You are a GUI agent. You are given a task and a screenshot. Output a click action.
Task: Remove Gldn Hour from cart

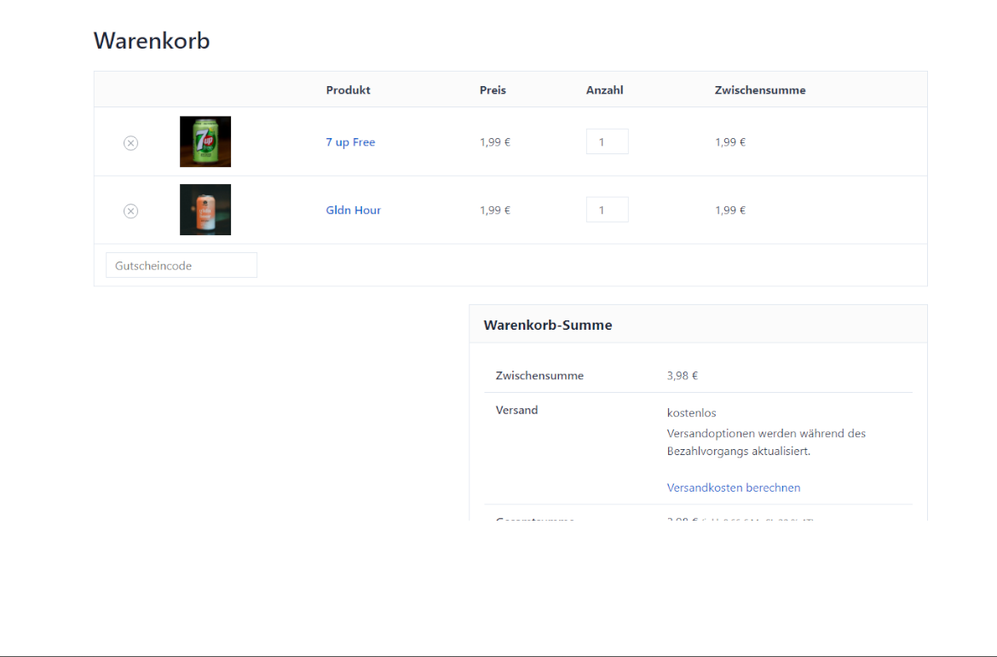pyautogui.click(x=130, y=210)
